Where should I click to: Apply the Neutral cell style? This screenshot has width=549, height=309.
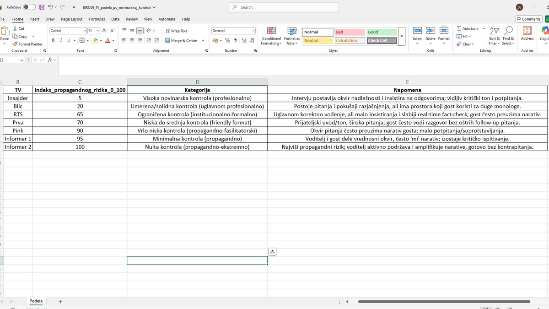318,40
